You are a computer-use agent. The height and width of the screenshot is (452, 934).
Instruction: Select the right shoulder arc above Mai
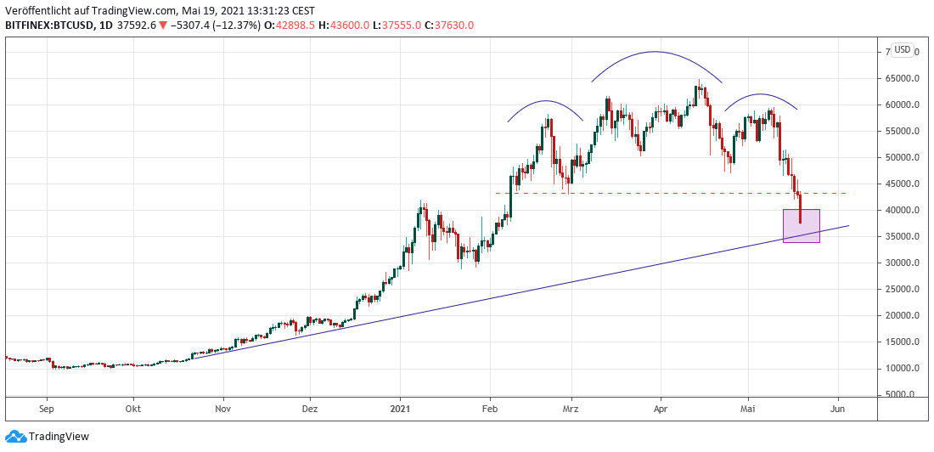pyautogui.click(x=760, y=94)
